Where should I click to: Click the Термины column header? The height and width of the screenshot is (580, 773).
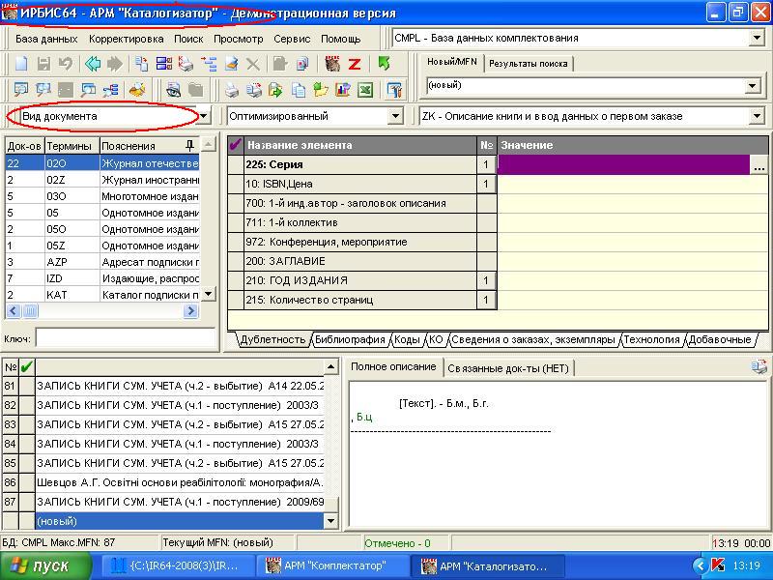[x=72, y=146]
